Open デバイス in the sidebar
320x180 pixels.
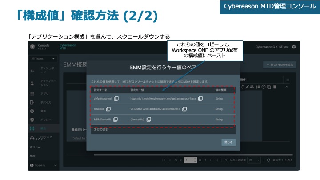point(43,102)
